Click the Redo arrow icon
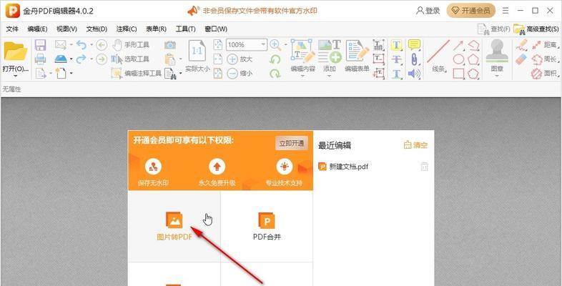This screenshot has width=562, height=286. coord(82,59)
